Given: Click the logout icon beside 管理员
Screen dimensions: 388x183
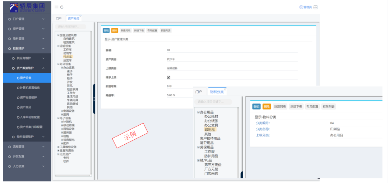Looking at the screenshot, I should pos(315,7).
